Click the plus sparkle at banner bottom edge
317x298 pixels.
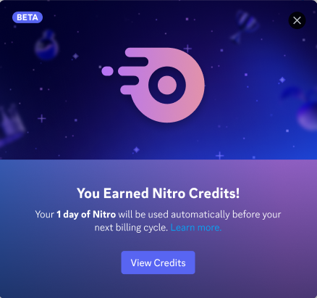coord(219,155)
